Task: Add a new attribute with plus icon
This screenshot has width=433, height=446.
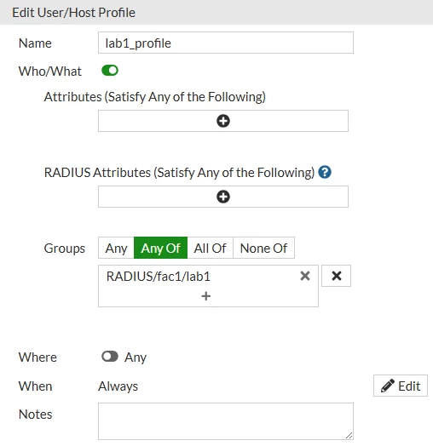Action: tap(223, 121)
